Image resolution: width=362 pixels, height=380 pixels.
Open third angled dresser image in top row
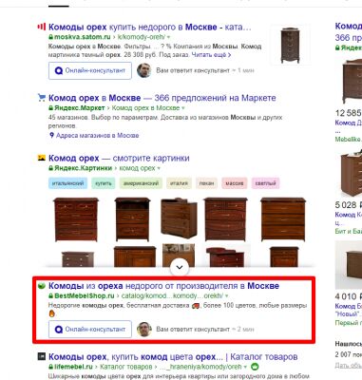pyautogui.click(x=179, y=218)
